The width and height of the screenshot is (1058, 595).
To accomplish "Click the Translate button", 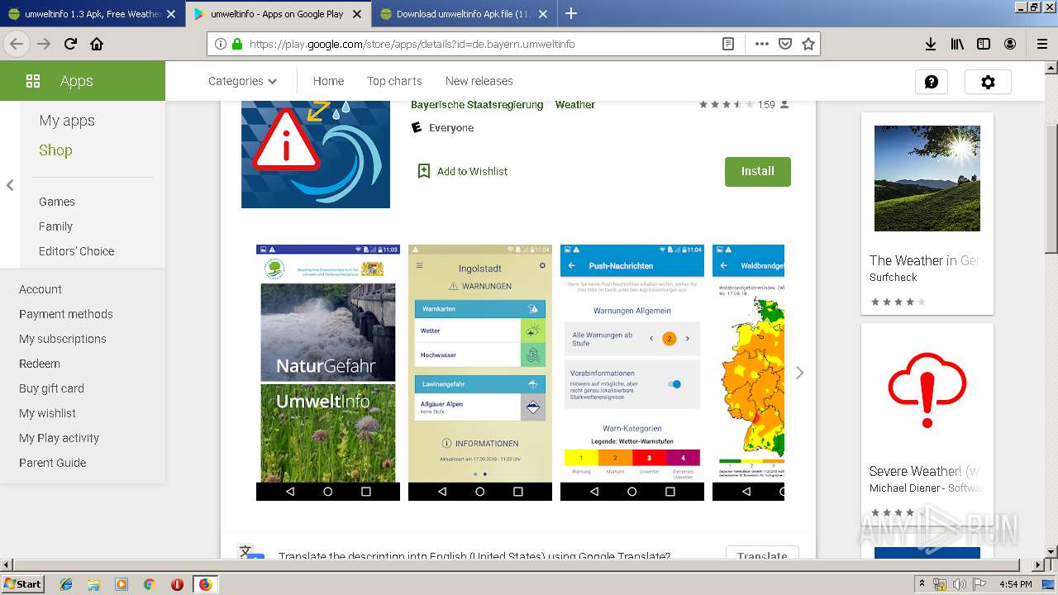I will [x=762, y=555].
